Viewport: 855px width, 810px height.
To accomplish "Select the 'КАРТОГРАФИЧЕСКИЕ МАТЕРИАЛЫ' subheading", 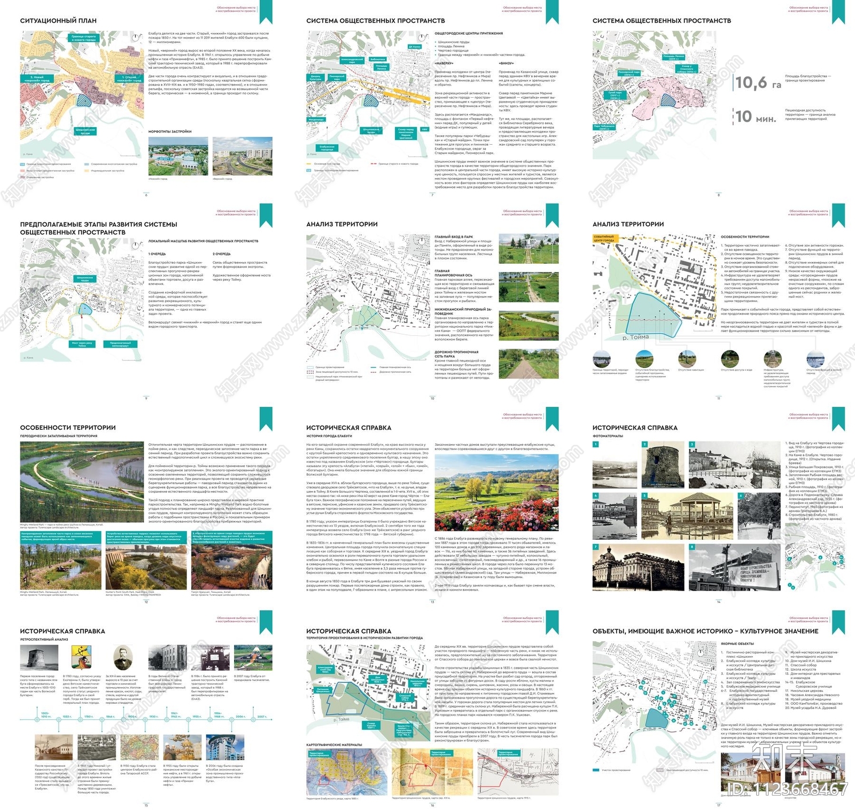I will tap(334, 744).
